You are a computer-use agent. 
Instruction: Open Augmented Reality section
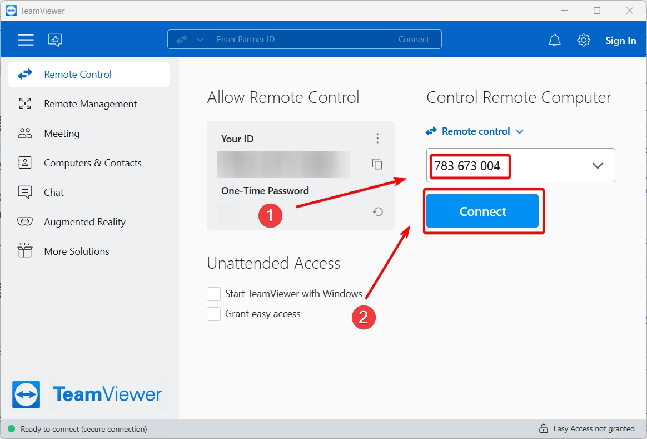[x=89, y=222]
